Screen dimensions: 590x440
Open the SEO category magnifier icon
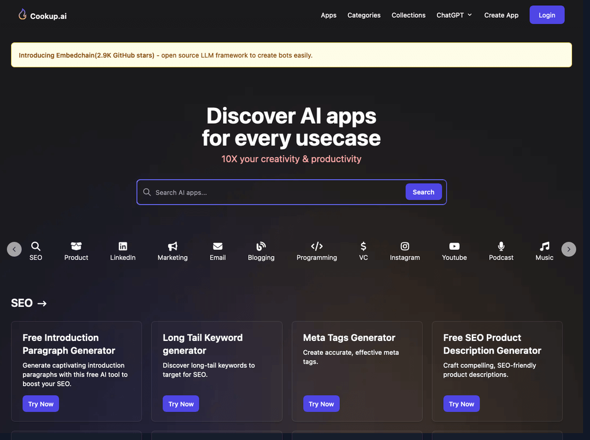pos(36,246)
